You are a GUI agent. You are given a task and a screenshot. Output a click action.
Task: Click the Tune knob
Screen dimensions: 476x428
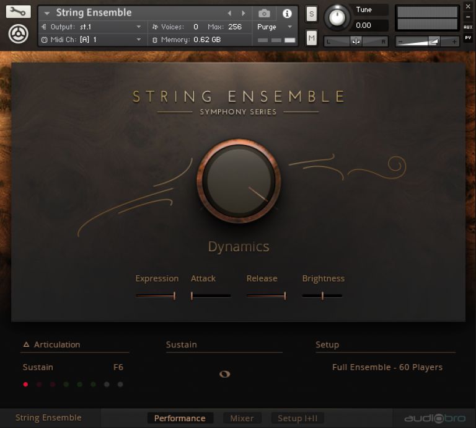click(337, 17)
